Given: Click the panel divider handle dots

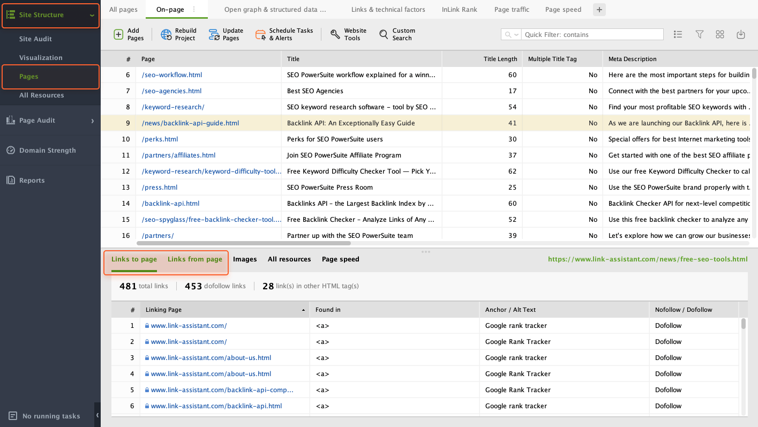Looking at the screenshot, I should pyautogui.click(x=426, y=251).
